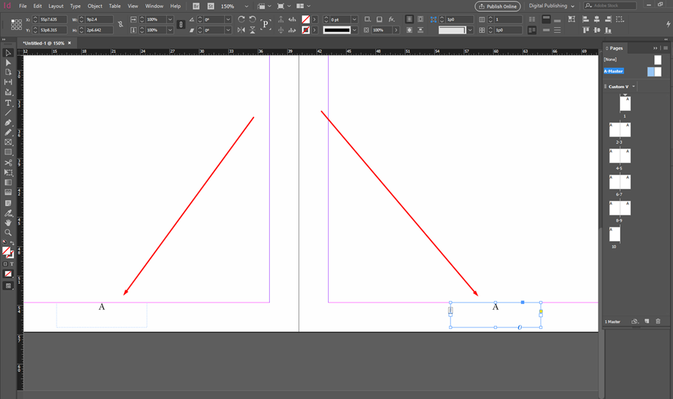Viewport: 673px width, 399px height.
Task: Pick a reference point on the locator grid
Action: click(x=16, y=25)
